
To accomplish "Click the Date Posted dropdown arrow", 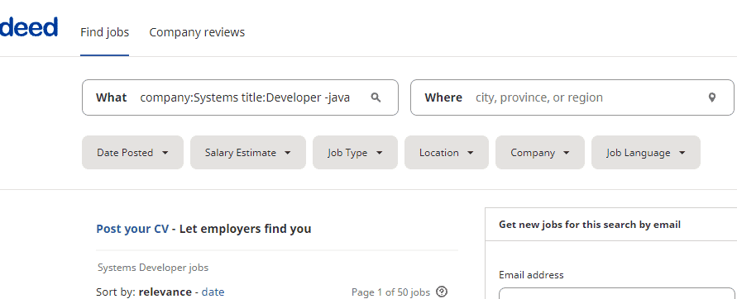I will 165,153.
